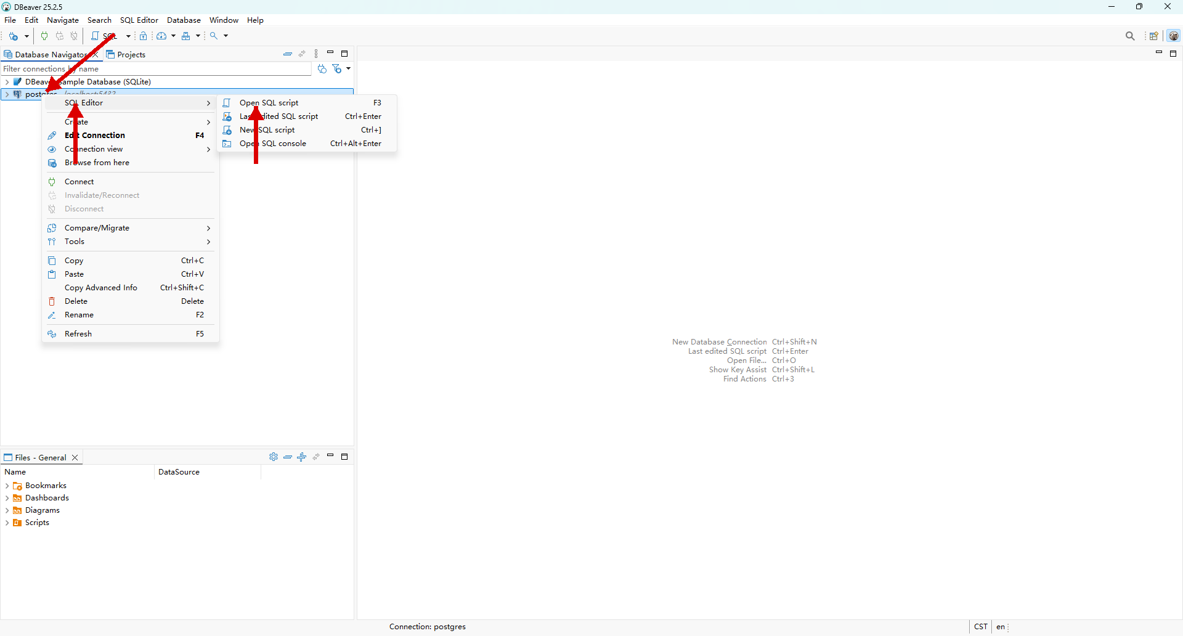This screenshot has width=1183, height=636.
Task: Expand the Scripts folder
Action: [7, 523]
